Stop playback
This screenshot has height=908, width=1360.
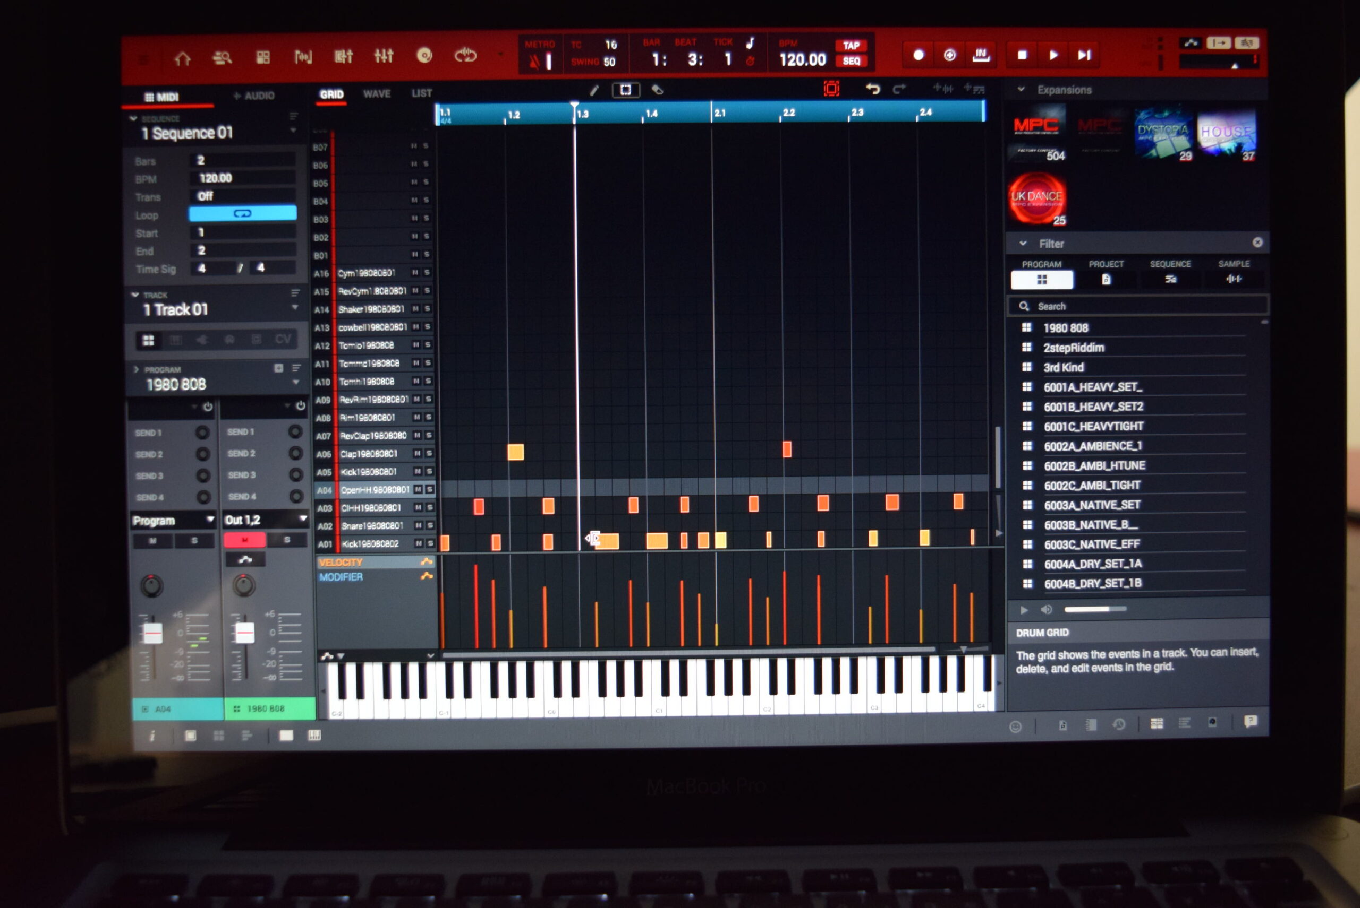(x=1022, y=55)
